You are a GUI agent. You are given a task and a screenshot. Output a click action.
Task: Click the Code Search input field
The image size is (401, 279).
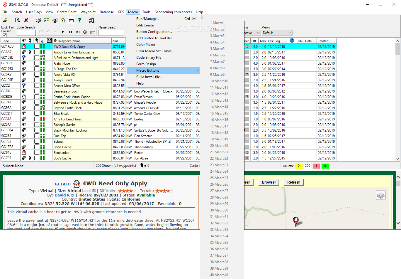pos(26,33)
